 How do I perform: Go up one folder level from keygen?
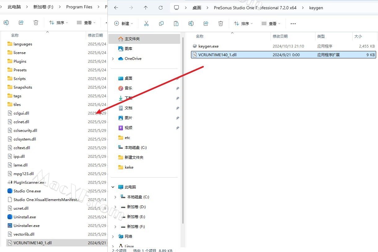(146, 8)
